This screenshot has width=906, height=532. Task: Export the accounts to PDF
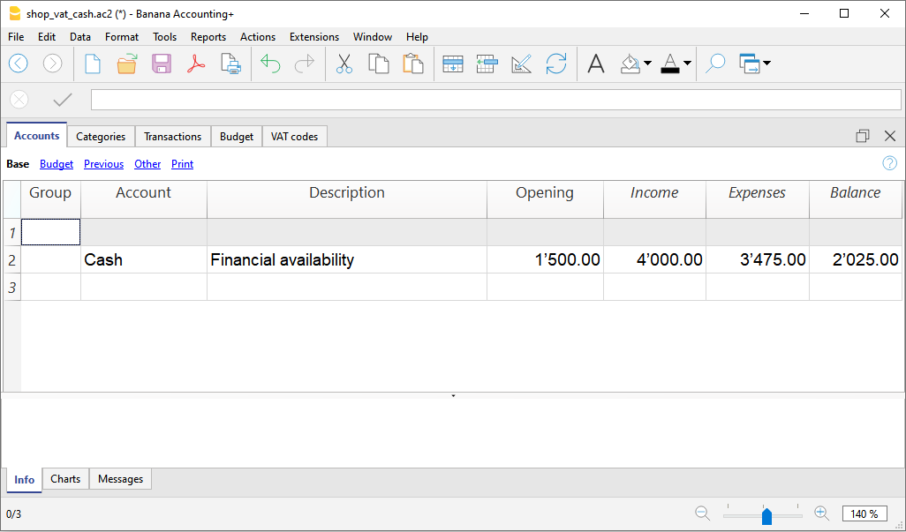click(196, 64)
